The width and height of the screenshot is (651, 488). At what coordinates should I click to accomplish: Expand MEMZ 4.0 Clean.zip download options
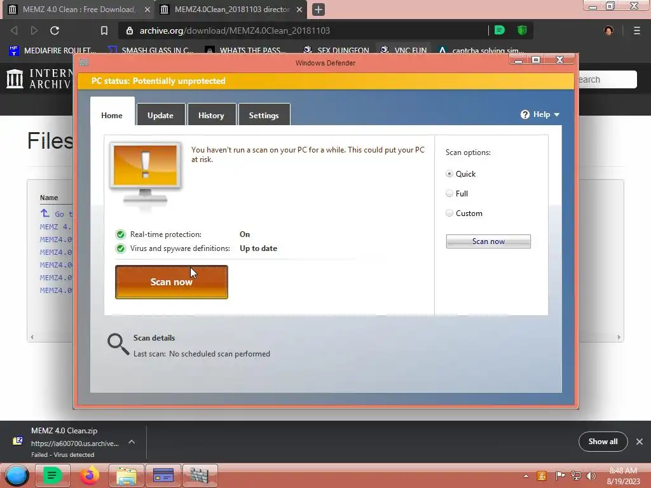[x=132, y=442]
